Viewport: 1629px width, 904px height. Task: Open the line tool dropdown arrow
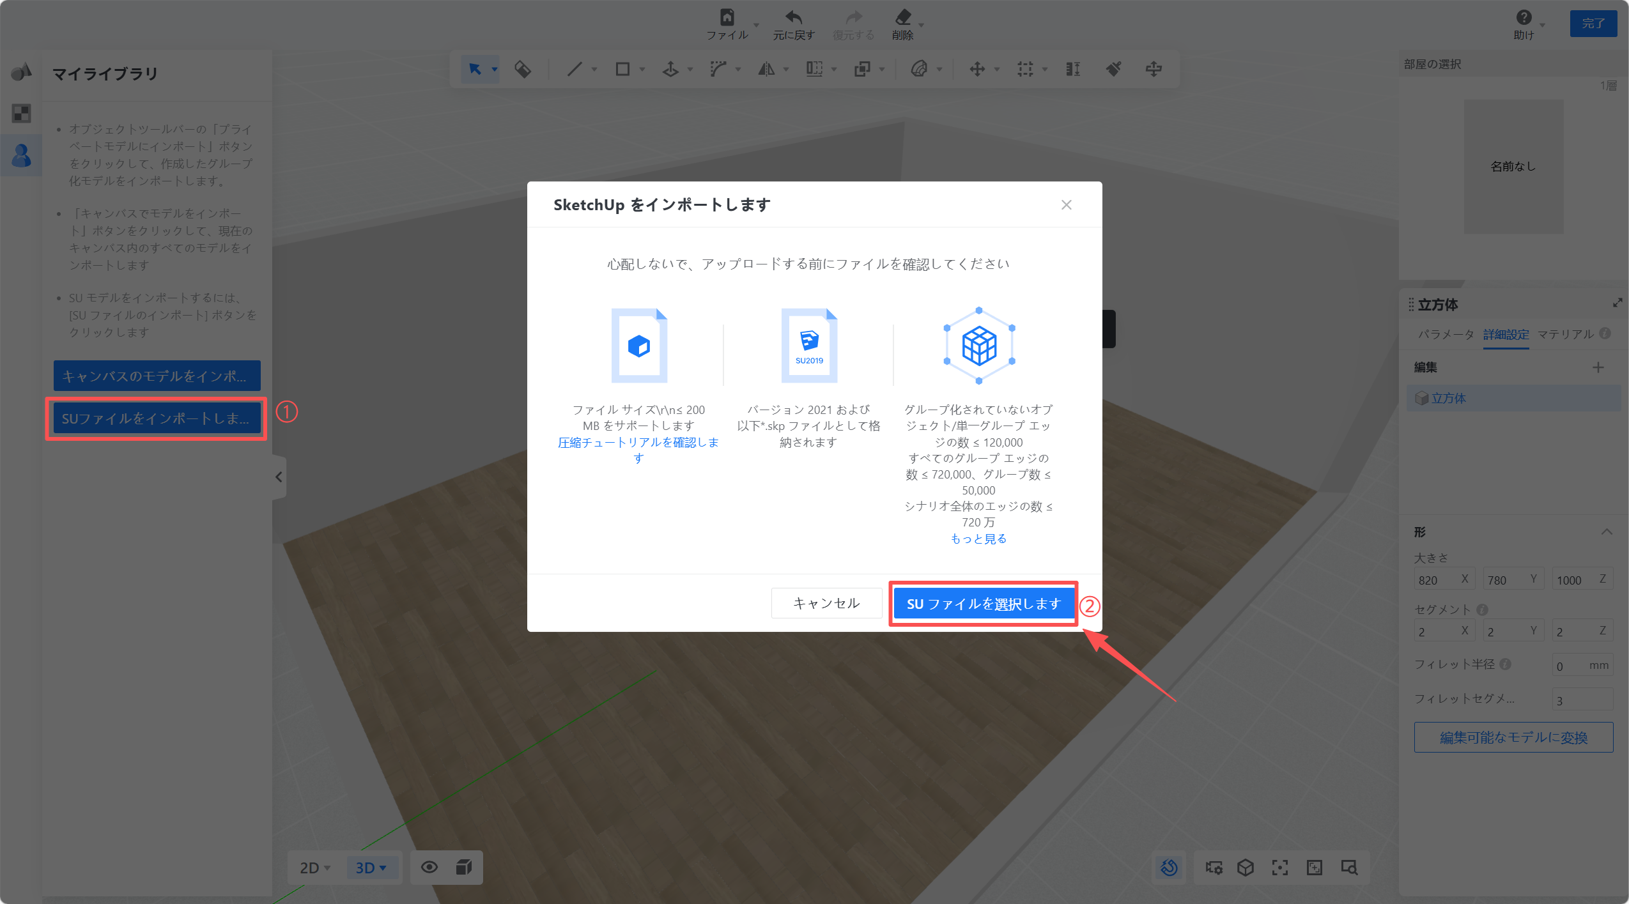coord(594,69)
